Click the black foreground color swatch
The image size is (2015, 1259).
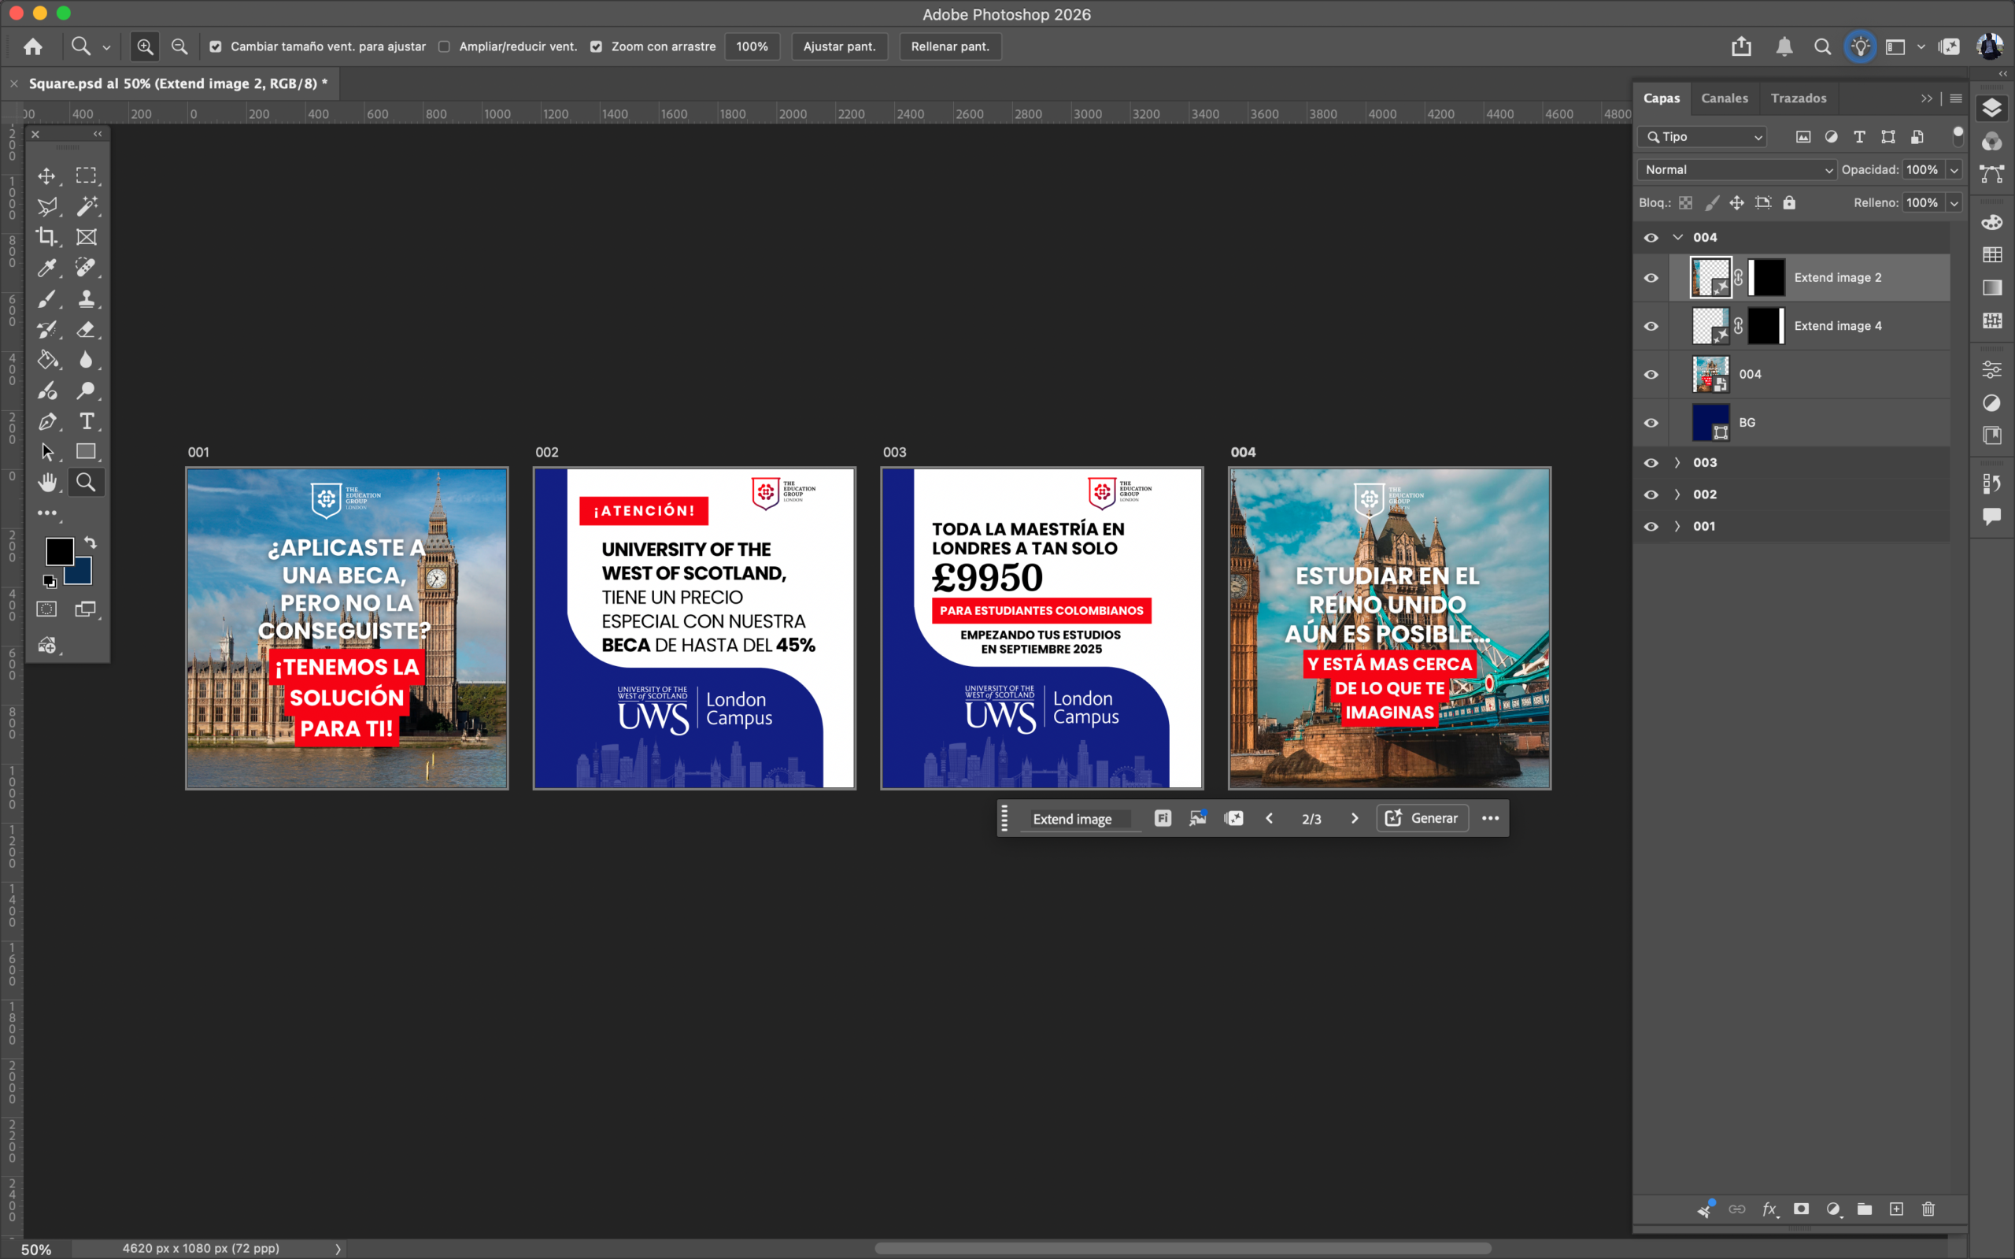(58, 550)
